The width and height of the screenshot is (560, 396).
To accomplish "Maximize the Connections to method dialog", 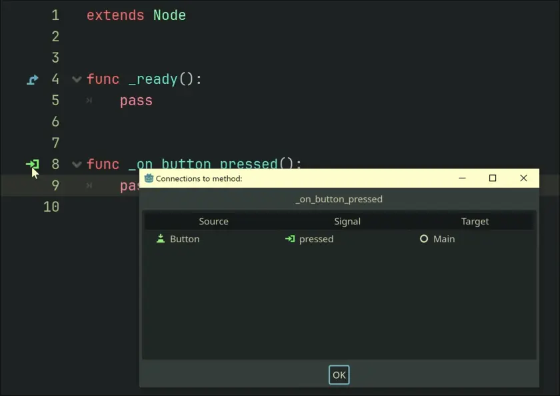I will [x=493, y=178].
